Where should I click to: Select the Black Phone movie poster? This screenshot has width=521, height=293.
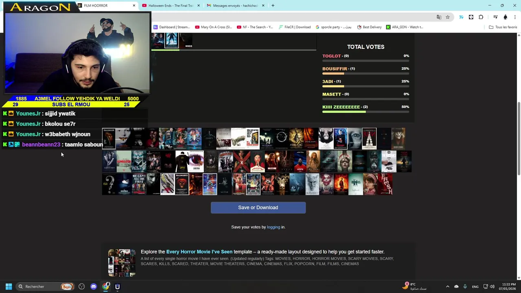pos(398,138)
